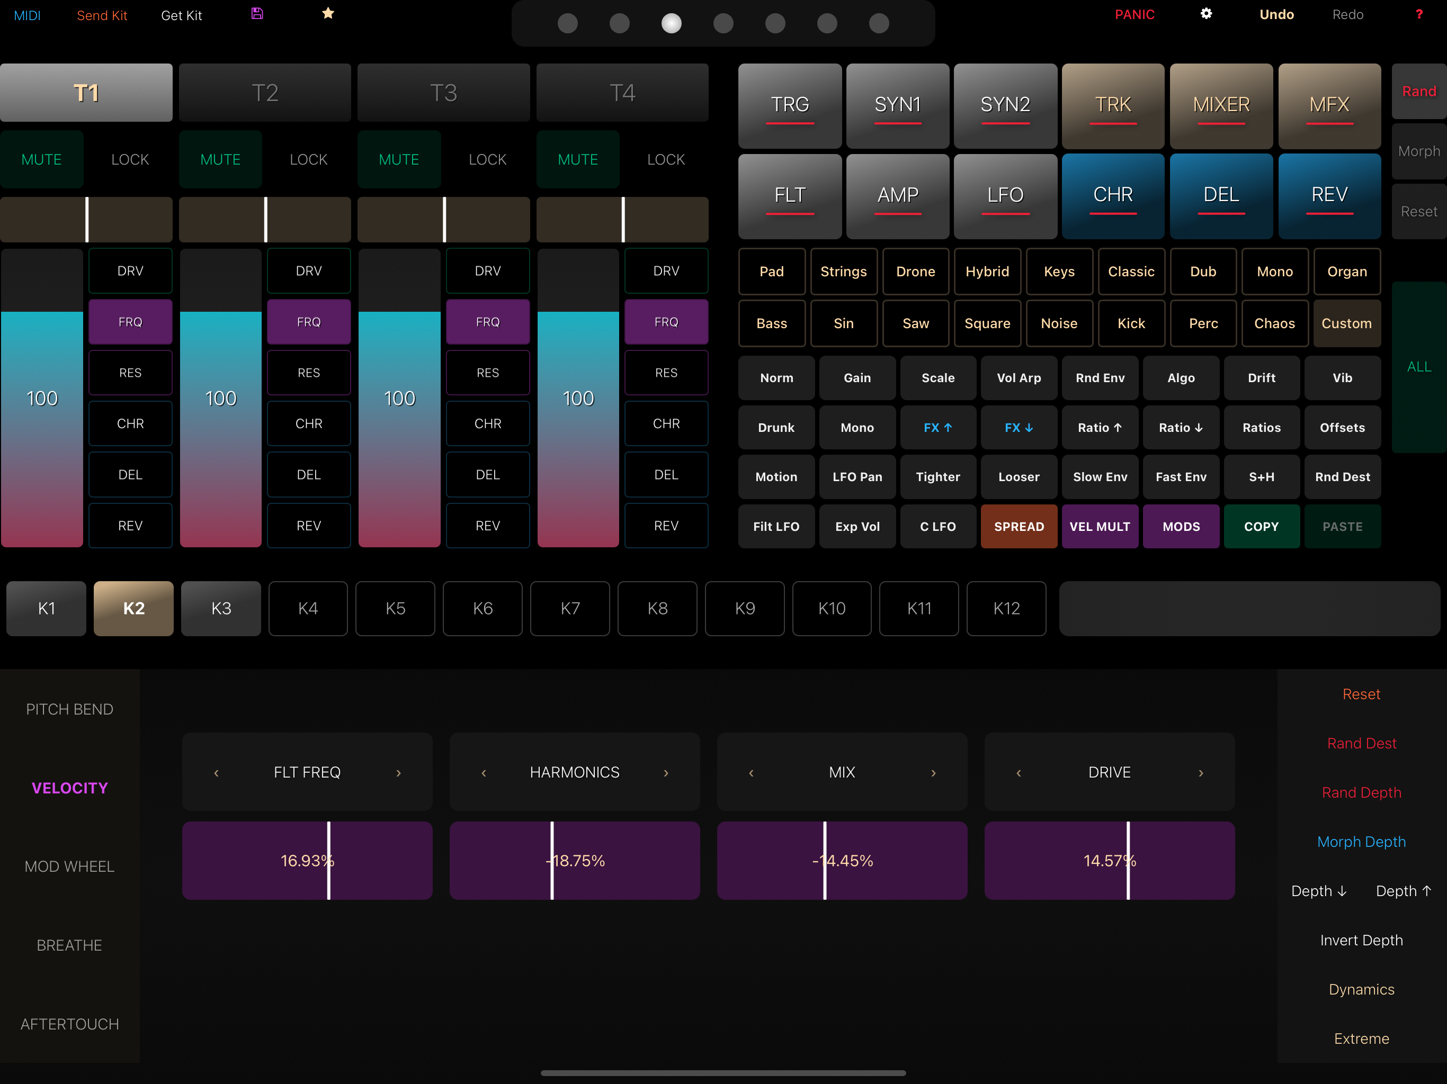Screen dimensions: 1447x1084
Task: Click the tall green ALL button
Action: pyautogui.click(x=1419, y=367)
